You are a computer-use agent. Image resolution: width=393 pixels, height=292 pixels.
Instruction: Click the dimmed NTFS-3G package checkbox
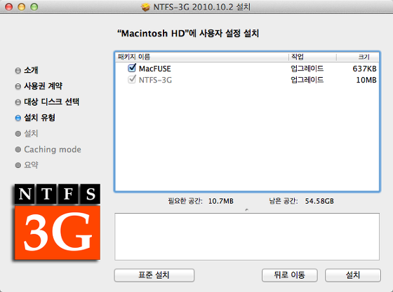click(x=132, y=80)
